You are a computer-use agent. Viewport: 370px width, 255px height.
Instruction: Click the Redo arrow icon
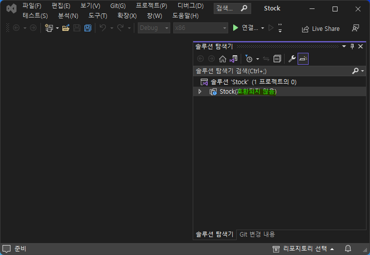[x=120, y=28]
